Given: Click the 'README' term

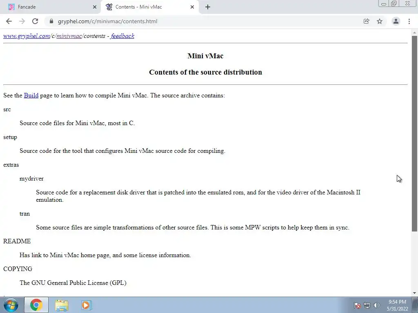Looking at the screenshot, I should pos(17,241).
